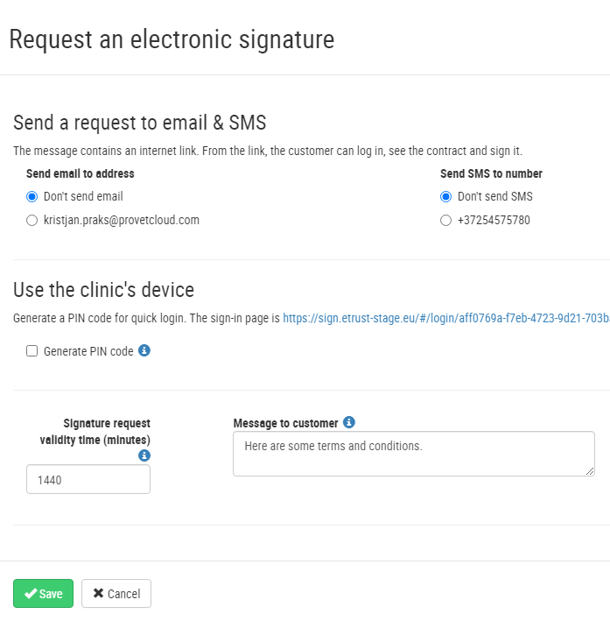Click the X icon on Cancel button

tap(98, 594)
